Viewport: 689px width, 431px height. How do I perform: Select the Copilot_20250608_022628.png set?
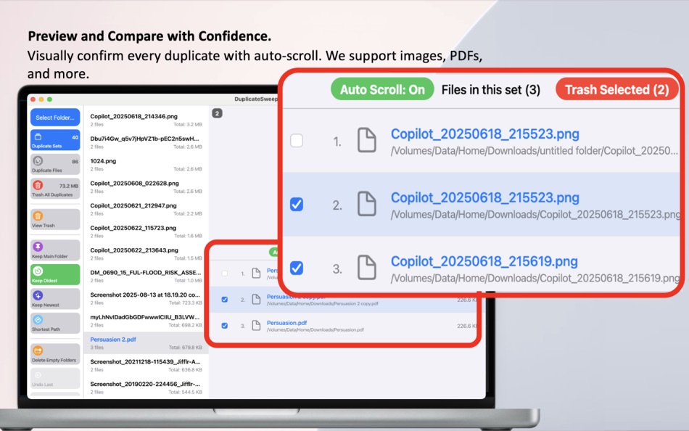(x=146, y=187)
